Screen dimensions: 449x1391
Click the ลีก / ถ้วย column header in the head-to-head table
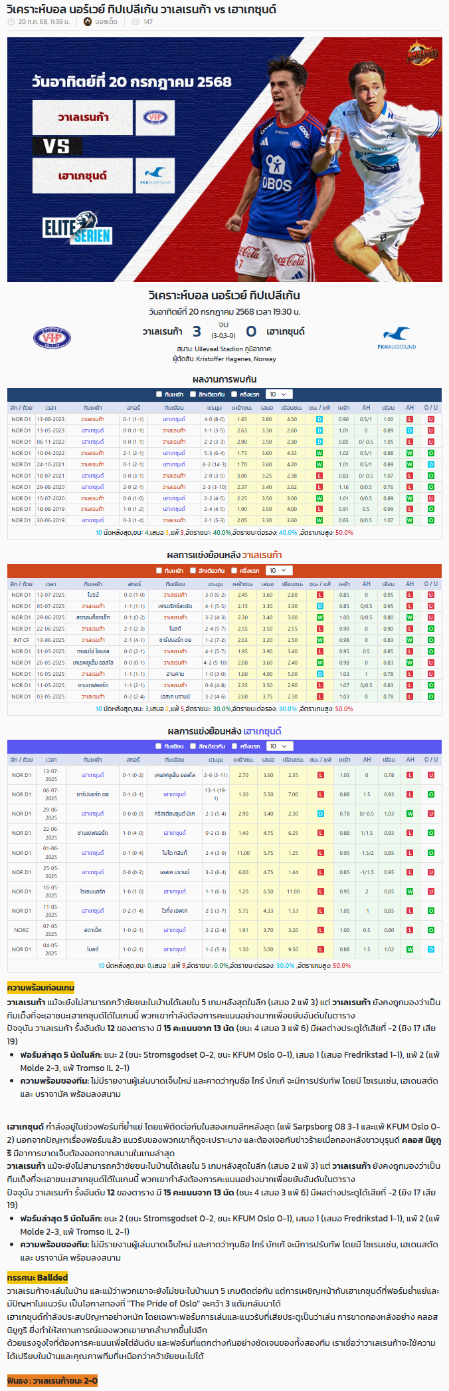(21, 408)
